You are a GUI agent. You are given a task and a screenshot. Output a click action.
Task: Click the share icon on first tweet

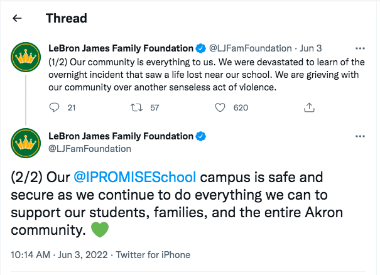(309, 107)
